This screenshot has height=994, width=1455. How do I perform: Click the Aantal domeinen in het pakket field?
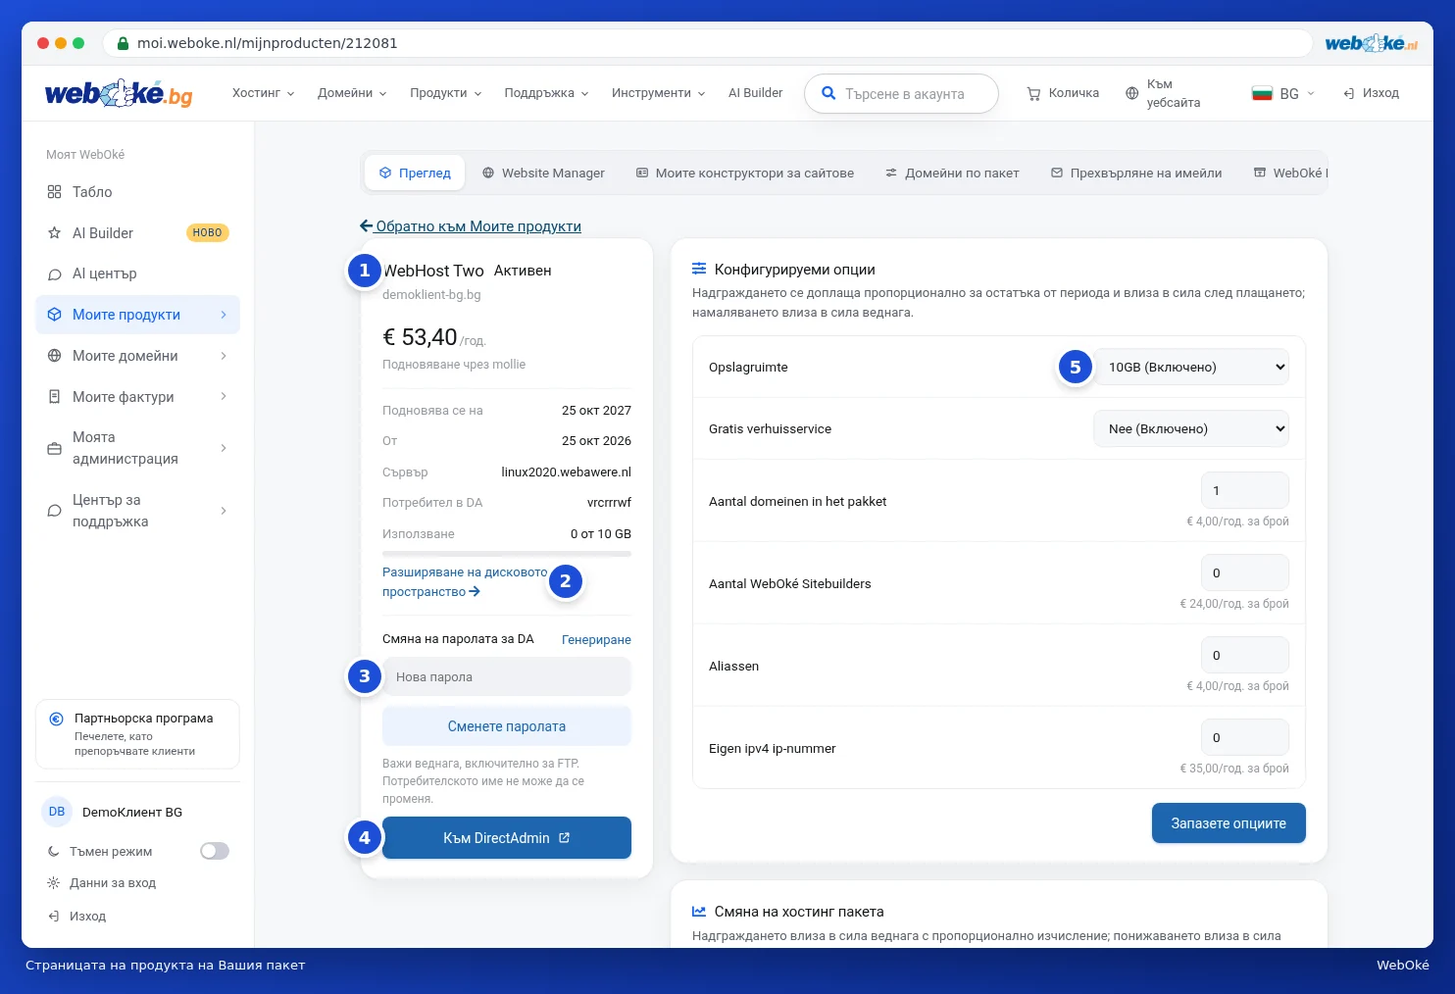click(x=1245, y=490)
